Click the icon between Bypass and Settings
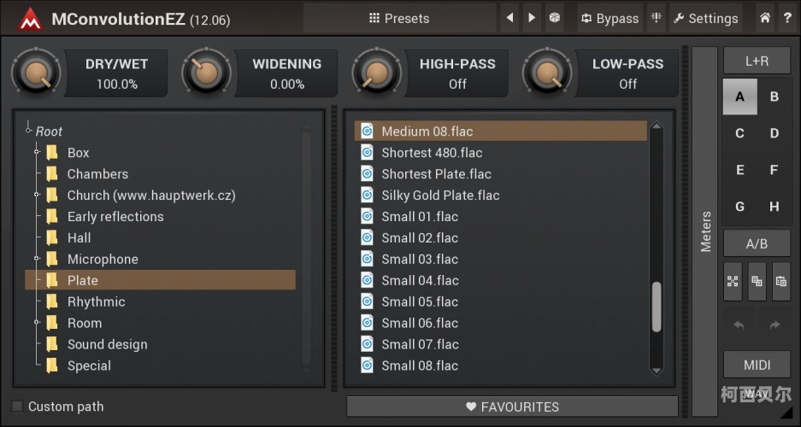This screenshot has height=427, width=801. pyautogui.click(x=657, y=18)
